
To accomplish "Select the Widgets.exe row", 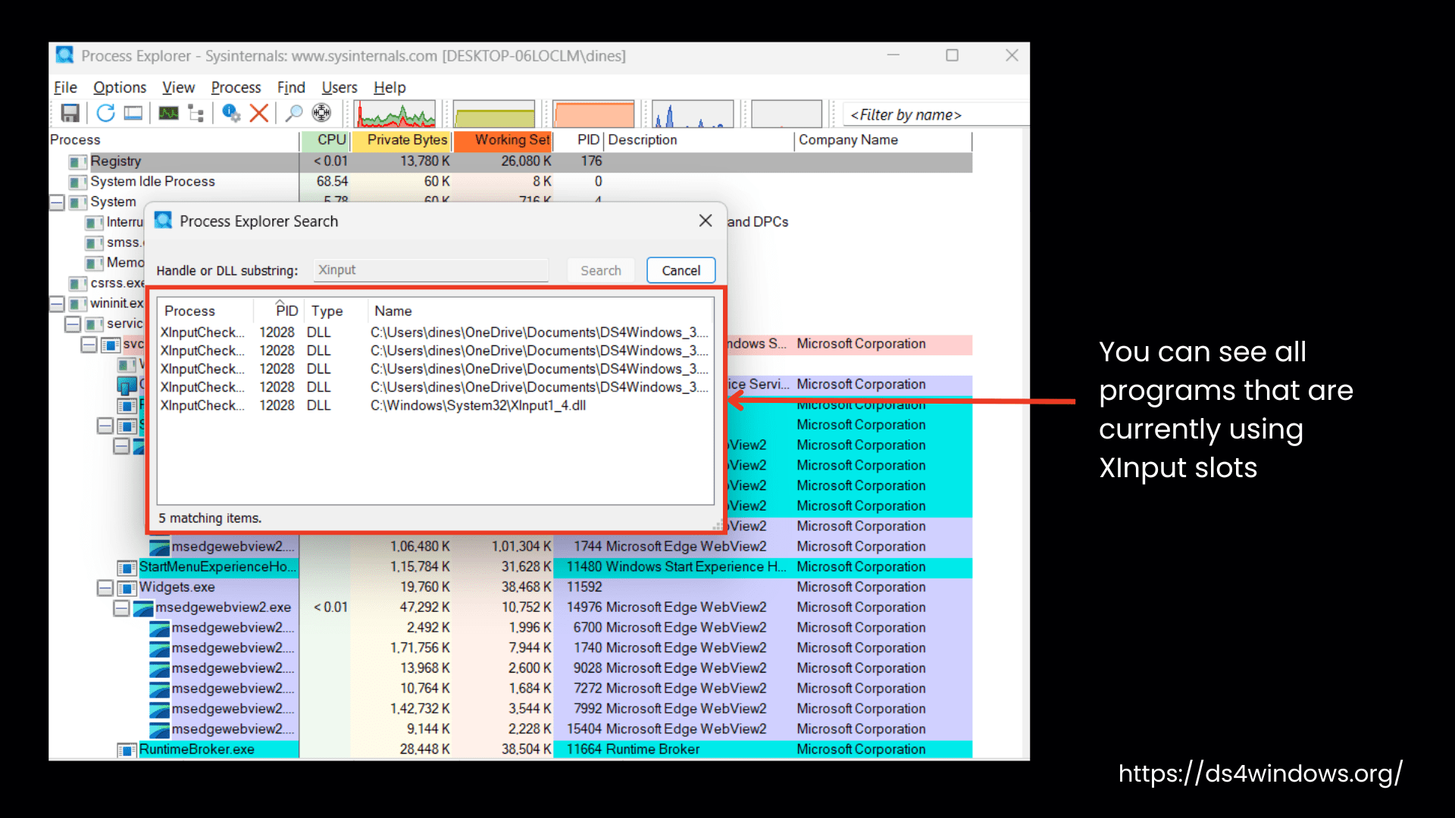I will point(511,588).
